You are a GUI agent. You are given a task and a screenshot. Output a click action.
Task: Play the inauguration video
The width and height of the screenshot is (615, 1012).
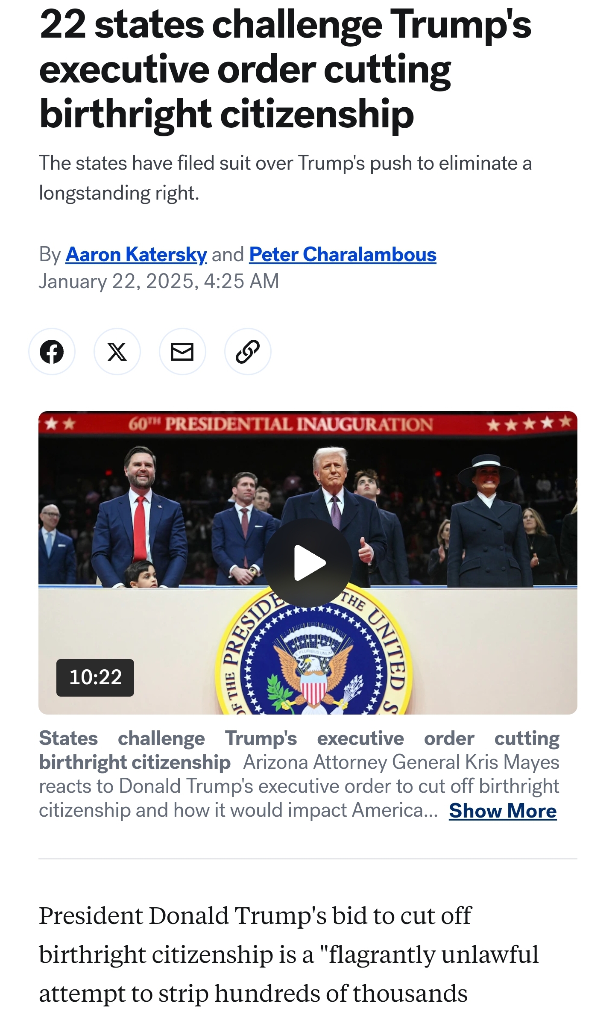tap(308, 563)
